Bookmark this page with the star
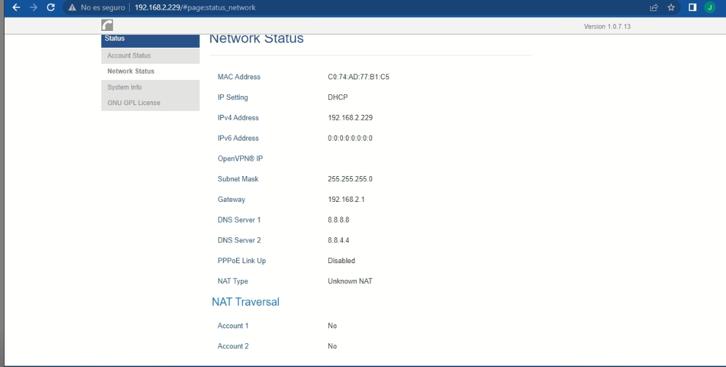This screenshot has height=367, width=726. pyautogui.click(x=672, y=7)
